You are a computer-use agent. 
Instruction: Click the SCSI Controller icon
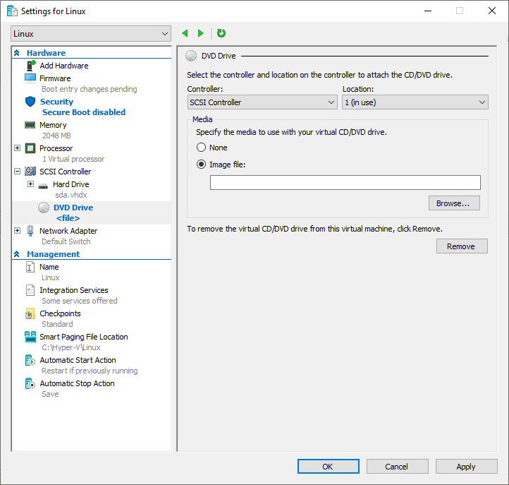pyautogui.click(x=30, y=172)
